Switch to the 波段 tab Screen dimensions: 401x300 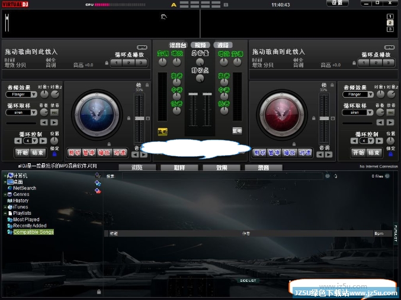tap(223, 45)
